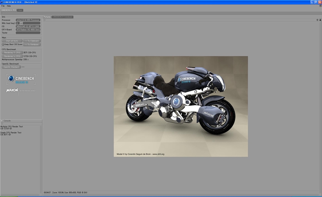322x197 pixels.
Task: Switch to the CINEBENCH Database tab
Action: pyautogui.click(x=63, y=17)
